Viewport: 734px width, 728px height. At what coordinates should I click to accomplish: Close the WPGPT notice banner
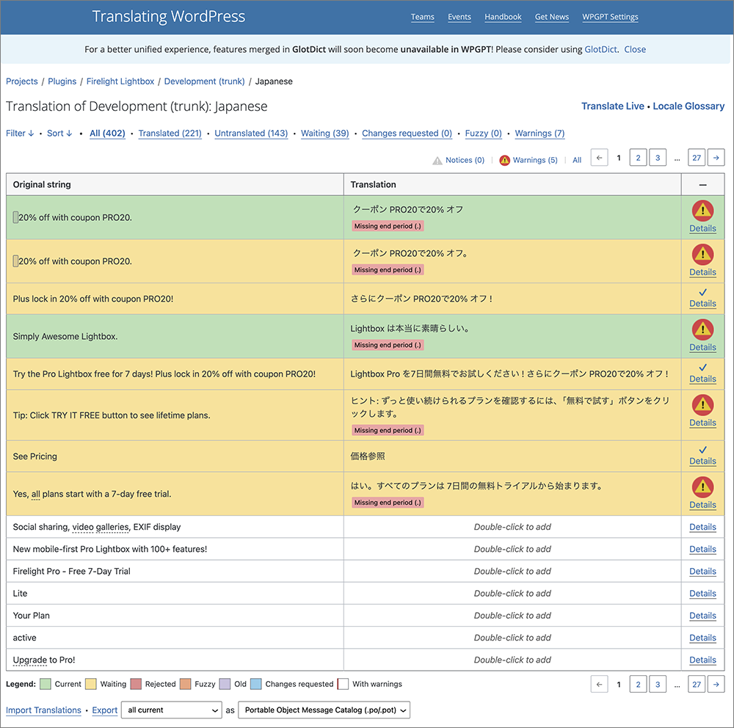(635, 50)
